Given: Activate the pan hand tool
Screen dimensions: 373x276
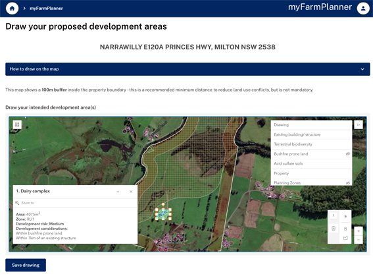Looking at the screenshot, I should click(x=345, y=229).
